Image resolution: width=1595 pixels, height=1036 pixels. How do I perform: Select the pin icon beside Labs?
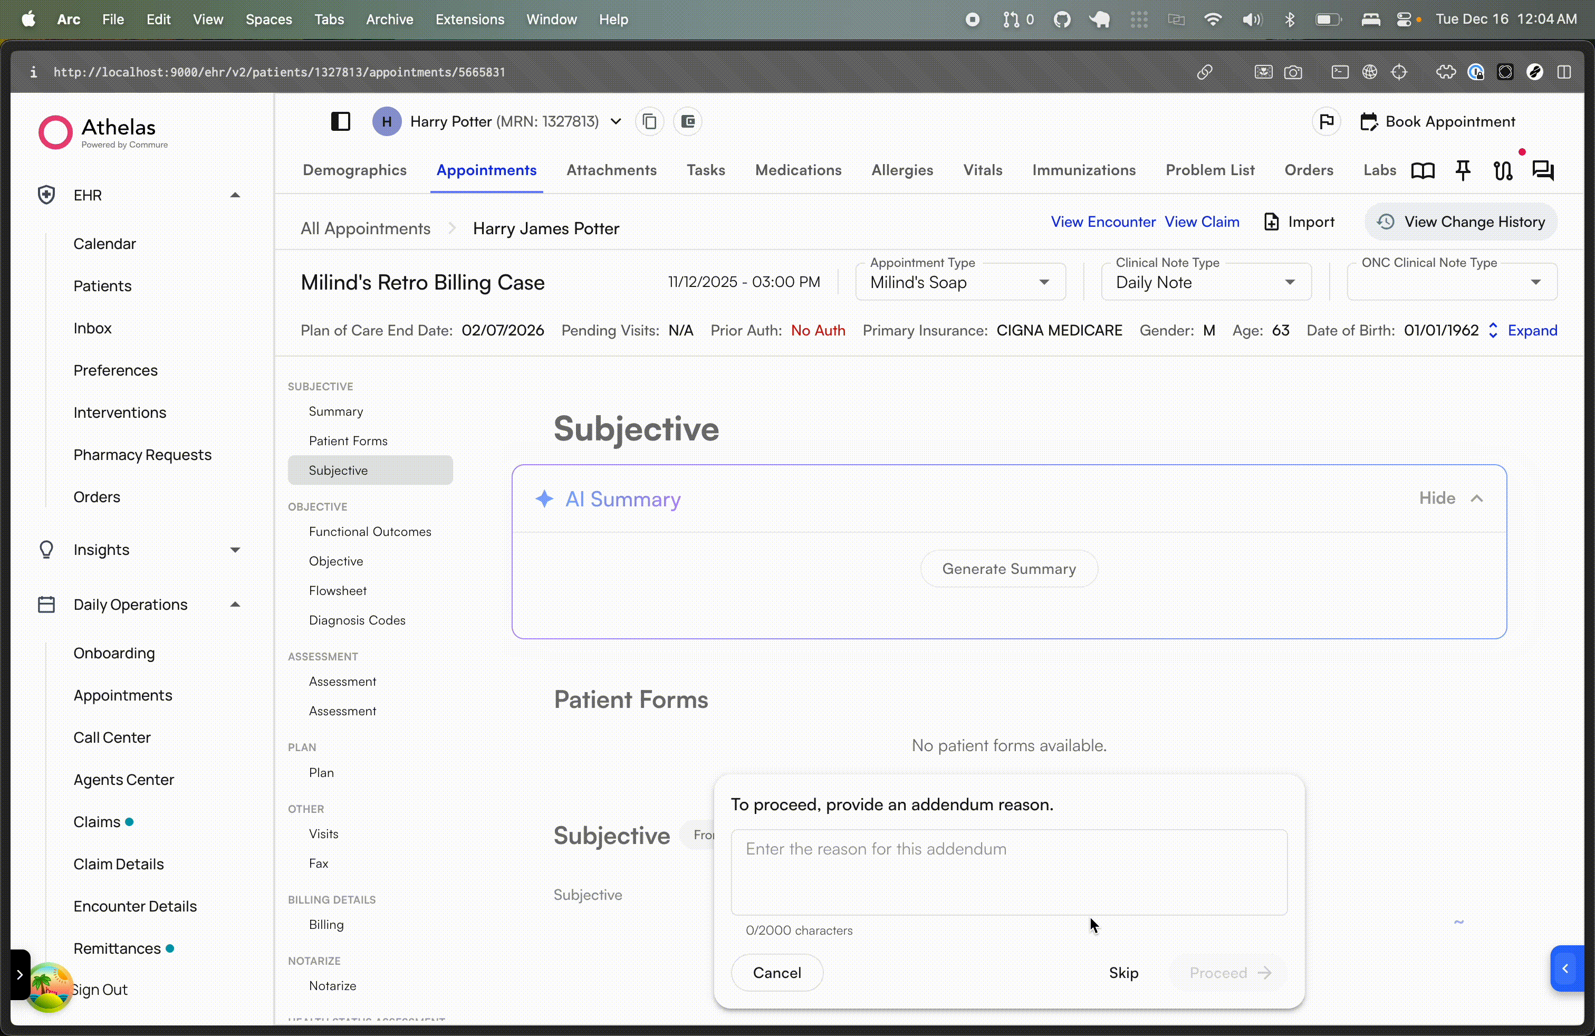click(x=1464, y=171)
